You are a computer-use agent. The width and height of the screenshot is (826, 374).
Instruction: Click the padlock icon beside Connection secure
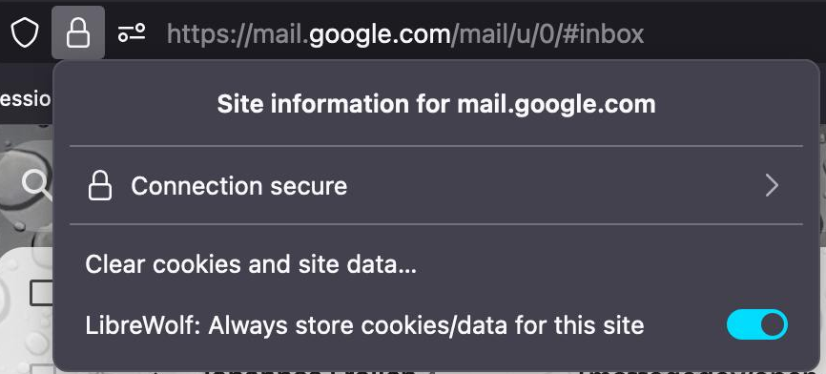click(x=99, y=186)
